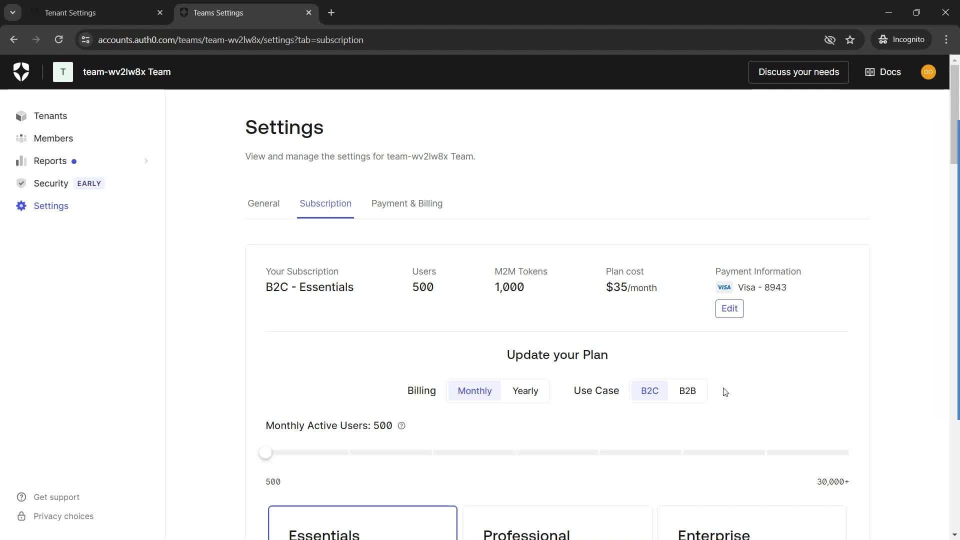Click the 1,000 M2M Tokens value
Screen dimensions: 960x540
[x=509, y=287]
